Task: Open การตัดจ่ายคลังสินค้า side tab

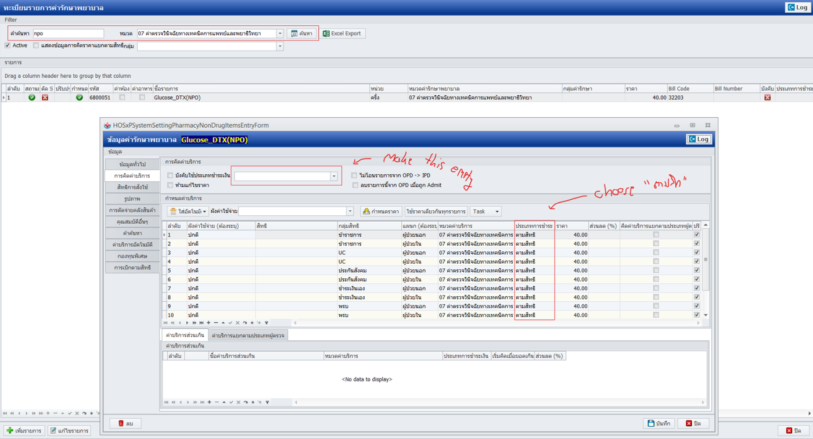Action: coord(132,210)
